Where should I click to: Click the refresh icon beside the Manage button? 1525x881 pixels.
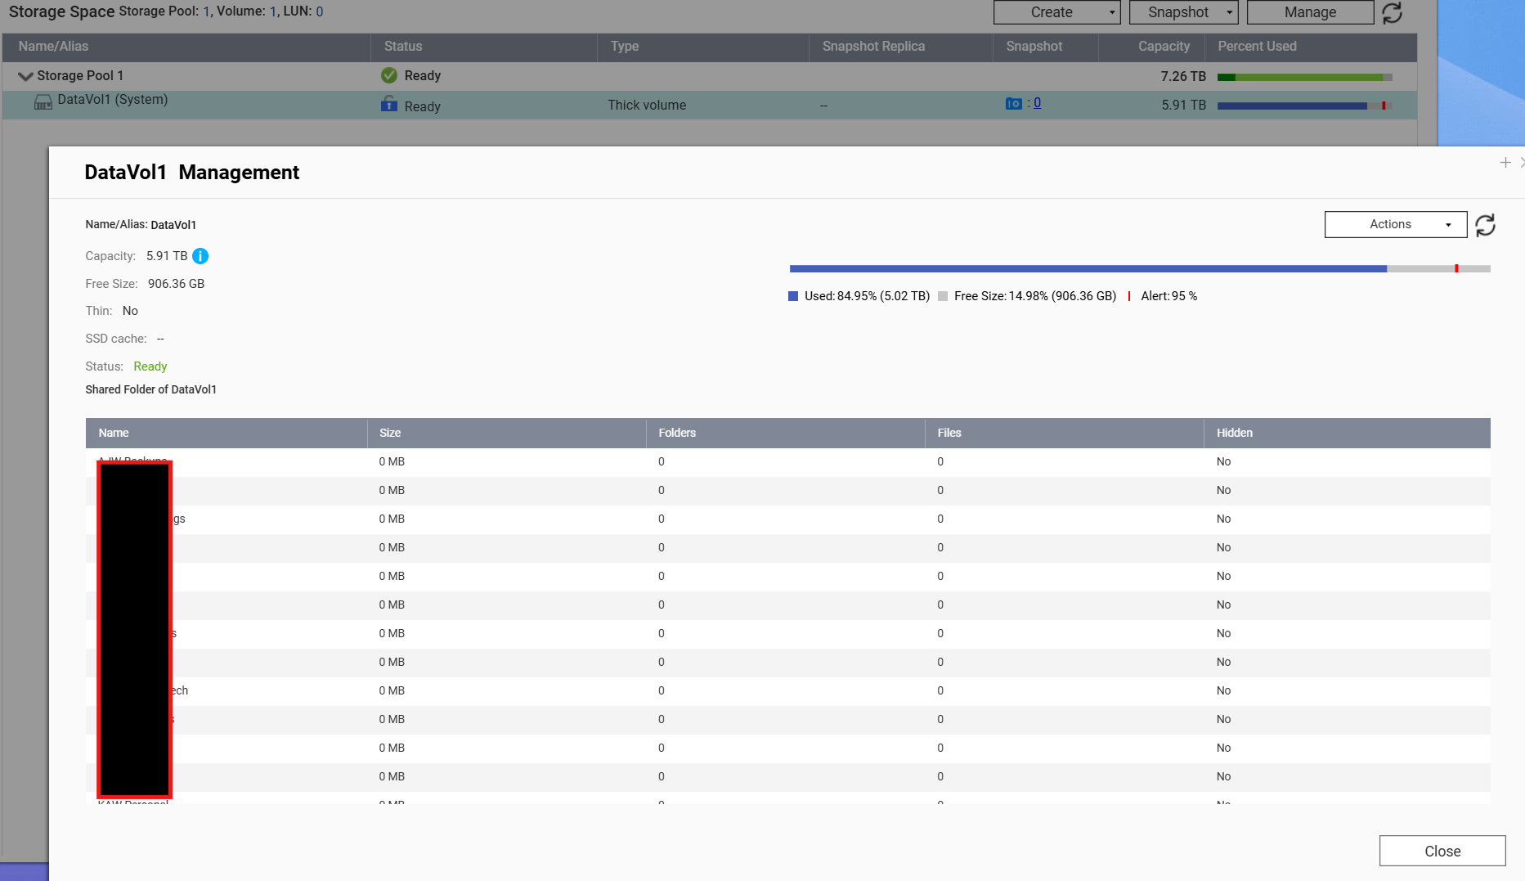pyautogui.click(x=1393, y=12)
